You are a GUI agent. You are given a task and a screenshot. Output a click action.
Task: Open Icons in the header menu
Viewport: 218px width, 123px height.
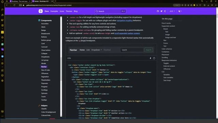(x=62, y=11)
